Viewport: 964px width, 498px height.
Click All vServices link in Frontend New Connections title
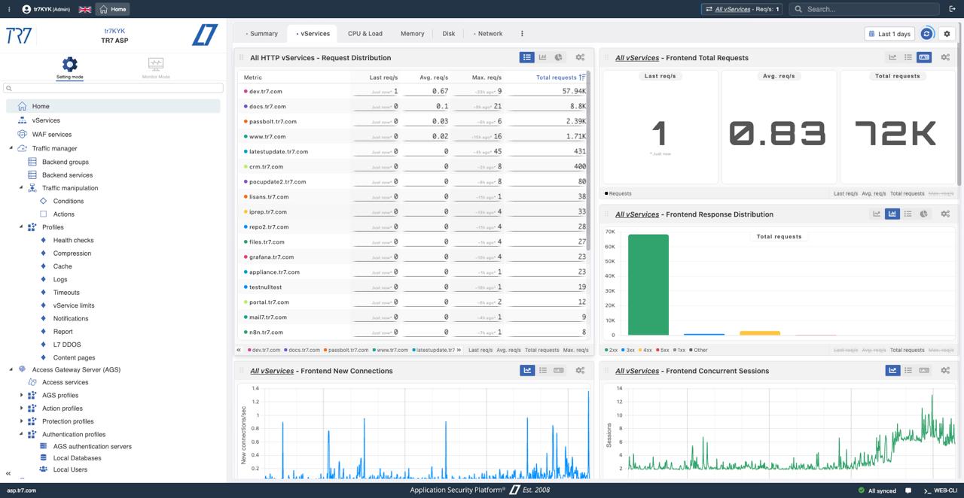coord(272,371)
